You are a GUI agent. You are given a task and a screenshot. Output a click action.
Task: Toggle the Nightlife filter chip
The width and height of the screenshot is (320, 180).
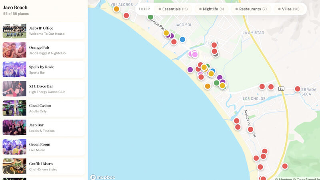(212, 9)
